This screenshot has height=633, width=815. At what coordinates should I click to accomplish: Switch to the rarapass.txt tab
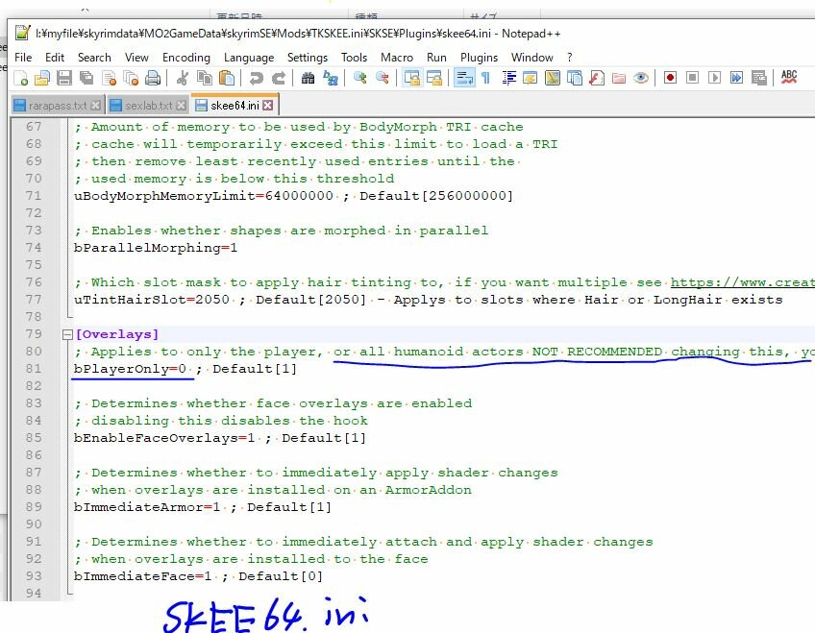57,106
